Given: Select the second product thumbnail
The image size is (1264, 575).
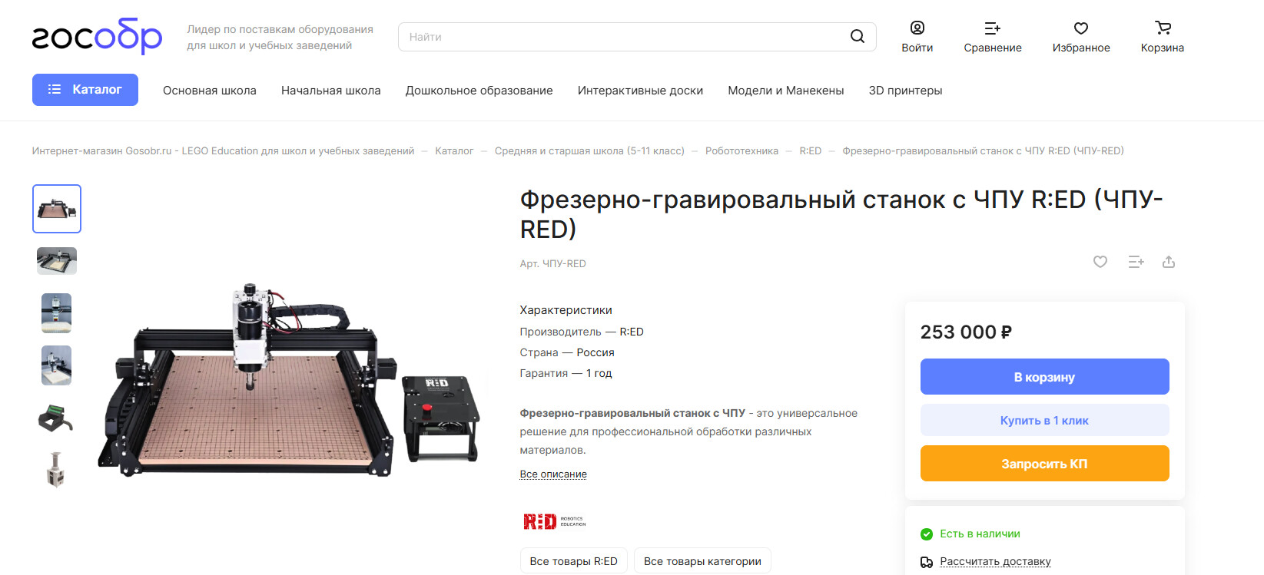Looking at the screenshot, I should [x=57, y=261].
